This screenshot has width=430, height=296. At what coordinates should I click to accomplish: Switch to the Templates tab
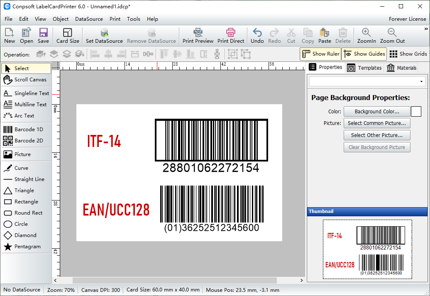(364, 68)
